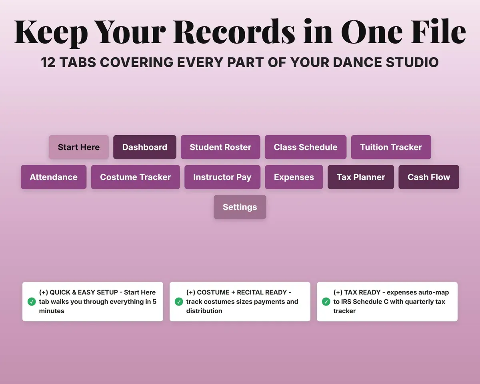Open the Tax Planner tab
This screenshot has width=480, height=384.
pos(361,177)
